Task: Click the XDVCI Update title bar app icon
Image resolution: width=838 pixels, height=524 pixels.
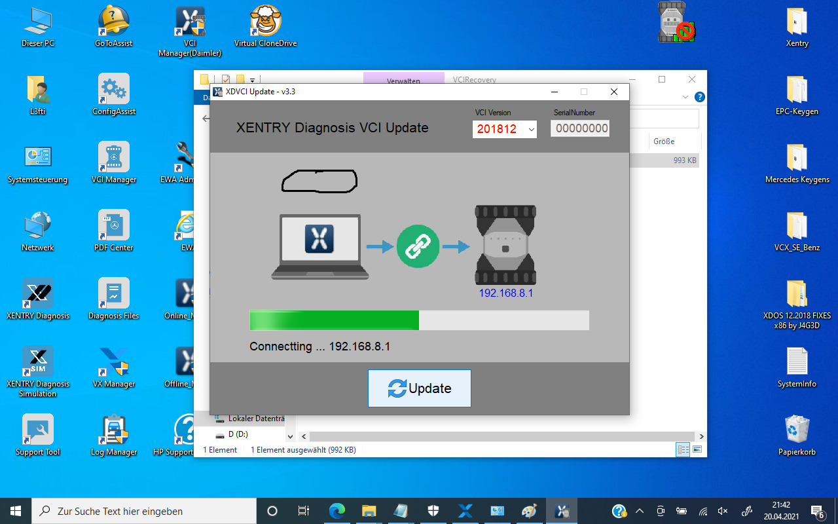Action: [x=218, y=92]
